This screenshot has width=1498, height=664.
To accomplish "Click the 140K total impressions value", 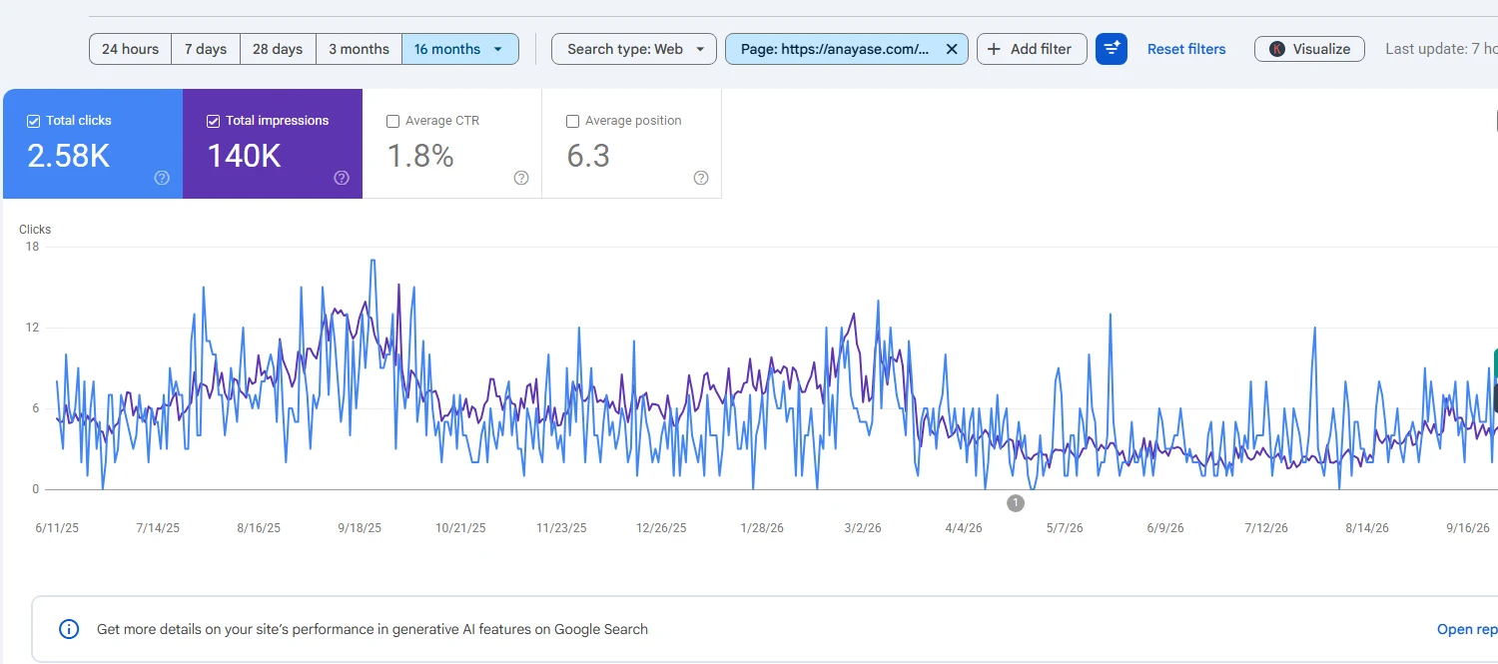I will tap(244, 156).
